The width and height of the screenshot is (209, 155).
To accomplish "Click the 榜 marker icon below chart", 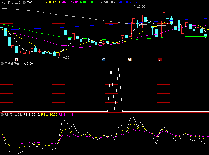I will tap(130, 59).
